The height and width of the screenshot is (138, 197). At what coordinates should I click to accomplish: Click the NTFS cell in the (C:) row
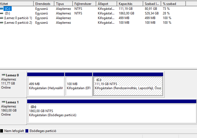pyautogui.click(x=78, y=8)
